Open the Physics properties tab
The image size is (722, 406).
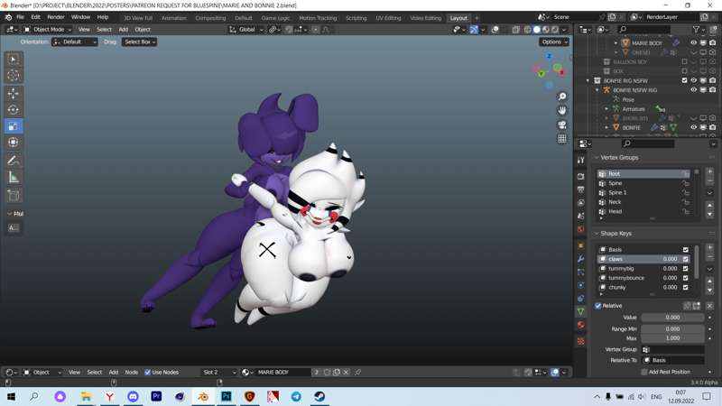tap(580, 285)
